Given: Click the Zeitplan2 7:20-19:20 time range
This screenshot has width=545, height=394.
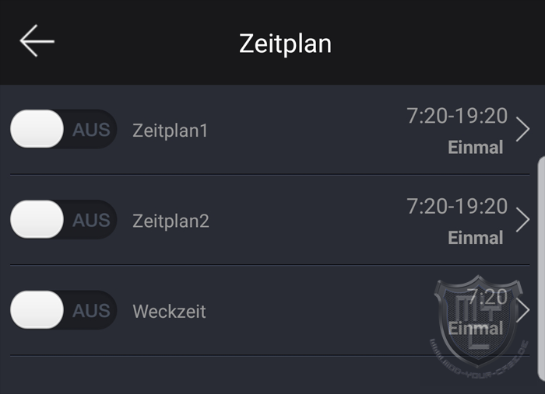Looking at the screenshot, I should [x=457, y=207].
